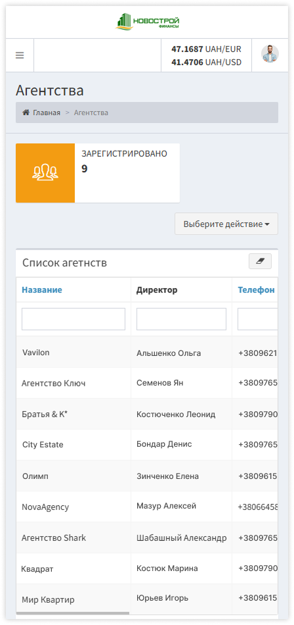The width and height of the screenshot is (294, 625).
Task: Click director Мазур Алексей
Action: [166, 506]
